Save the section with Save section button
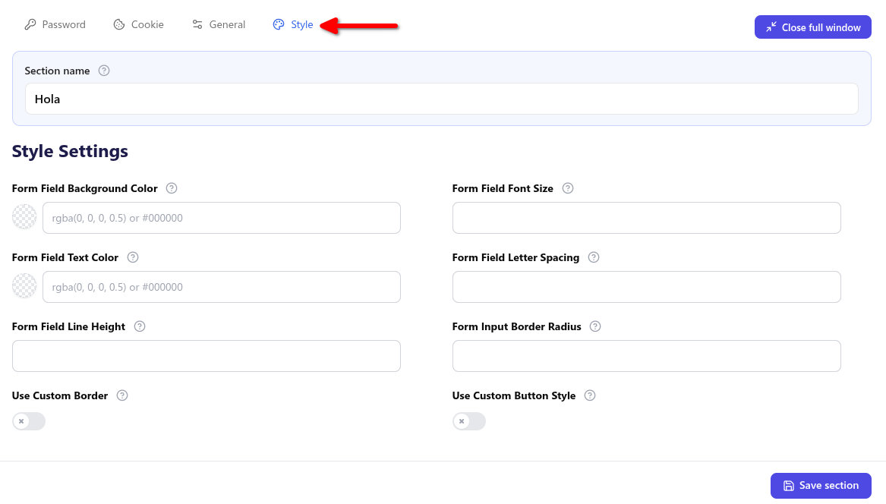The image size is (886, 504). (x=821, y=485)
